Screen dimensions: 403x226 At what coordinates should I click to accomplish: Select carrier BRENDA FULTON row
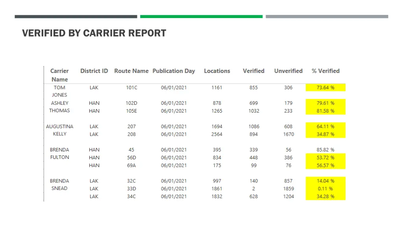[59, 153]
